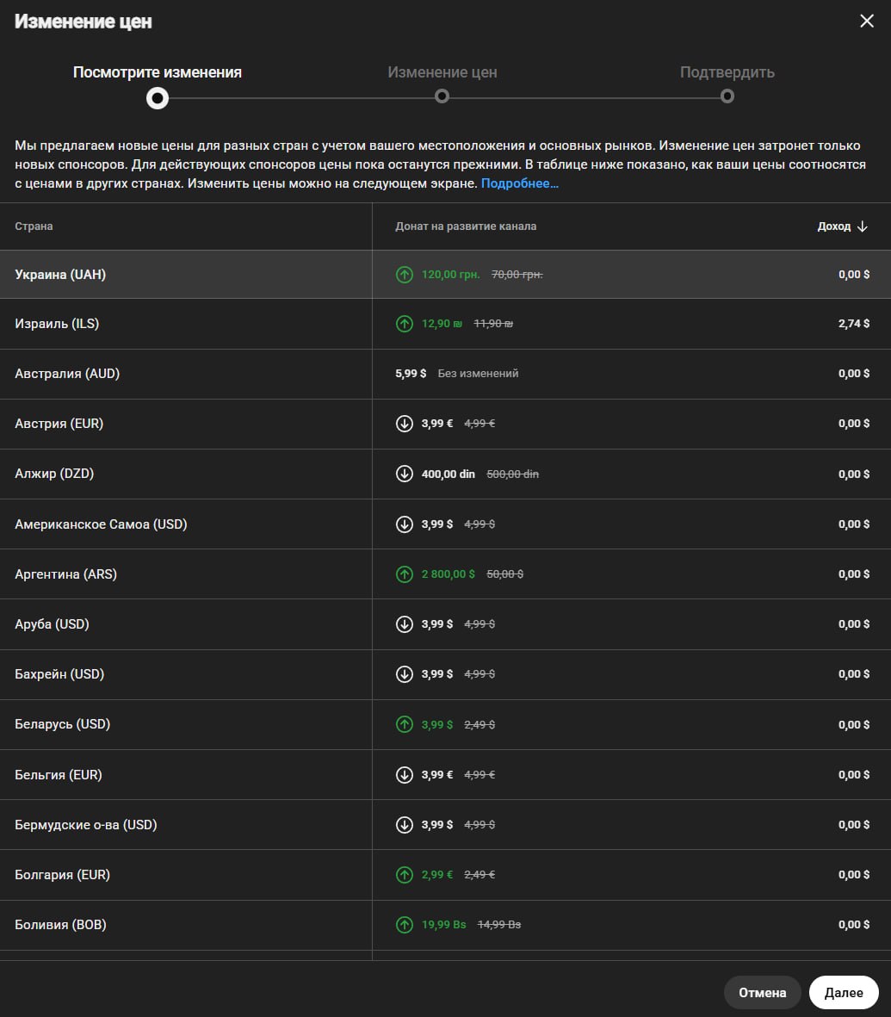Go to the Изменение цен step
891x1017 pixels.
point(442,72)
